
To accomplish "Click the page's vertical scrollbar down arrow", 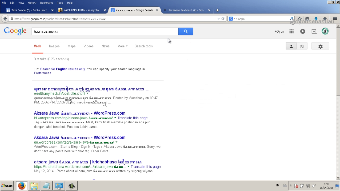I will point(338,178).
